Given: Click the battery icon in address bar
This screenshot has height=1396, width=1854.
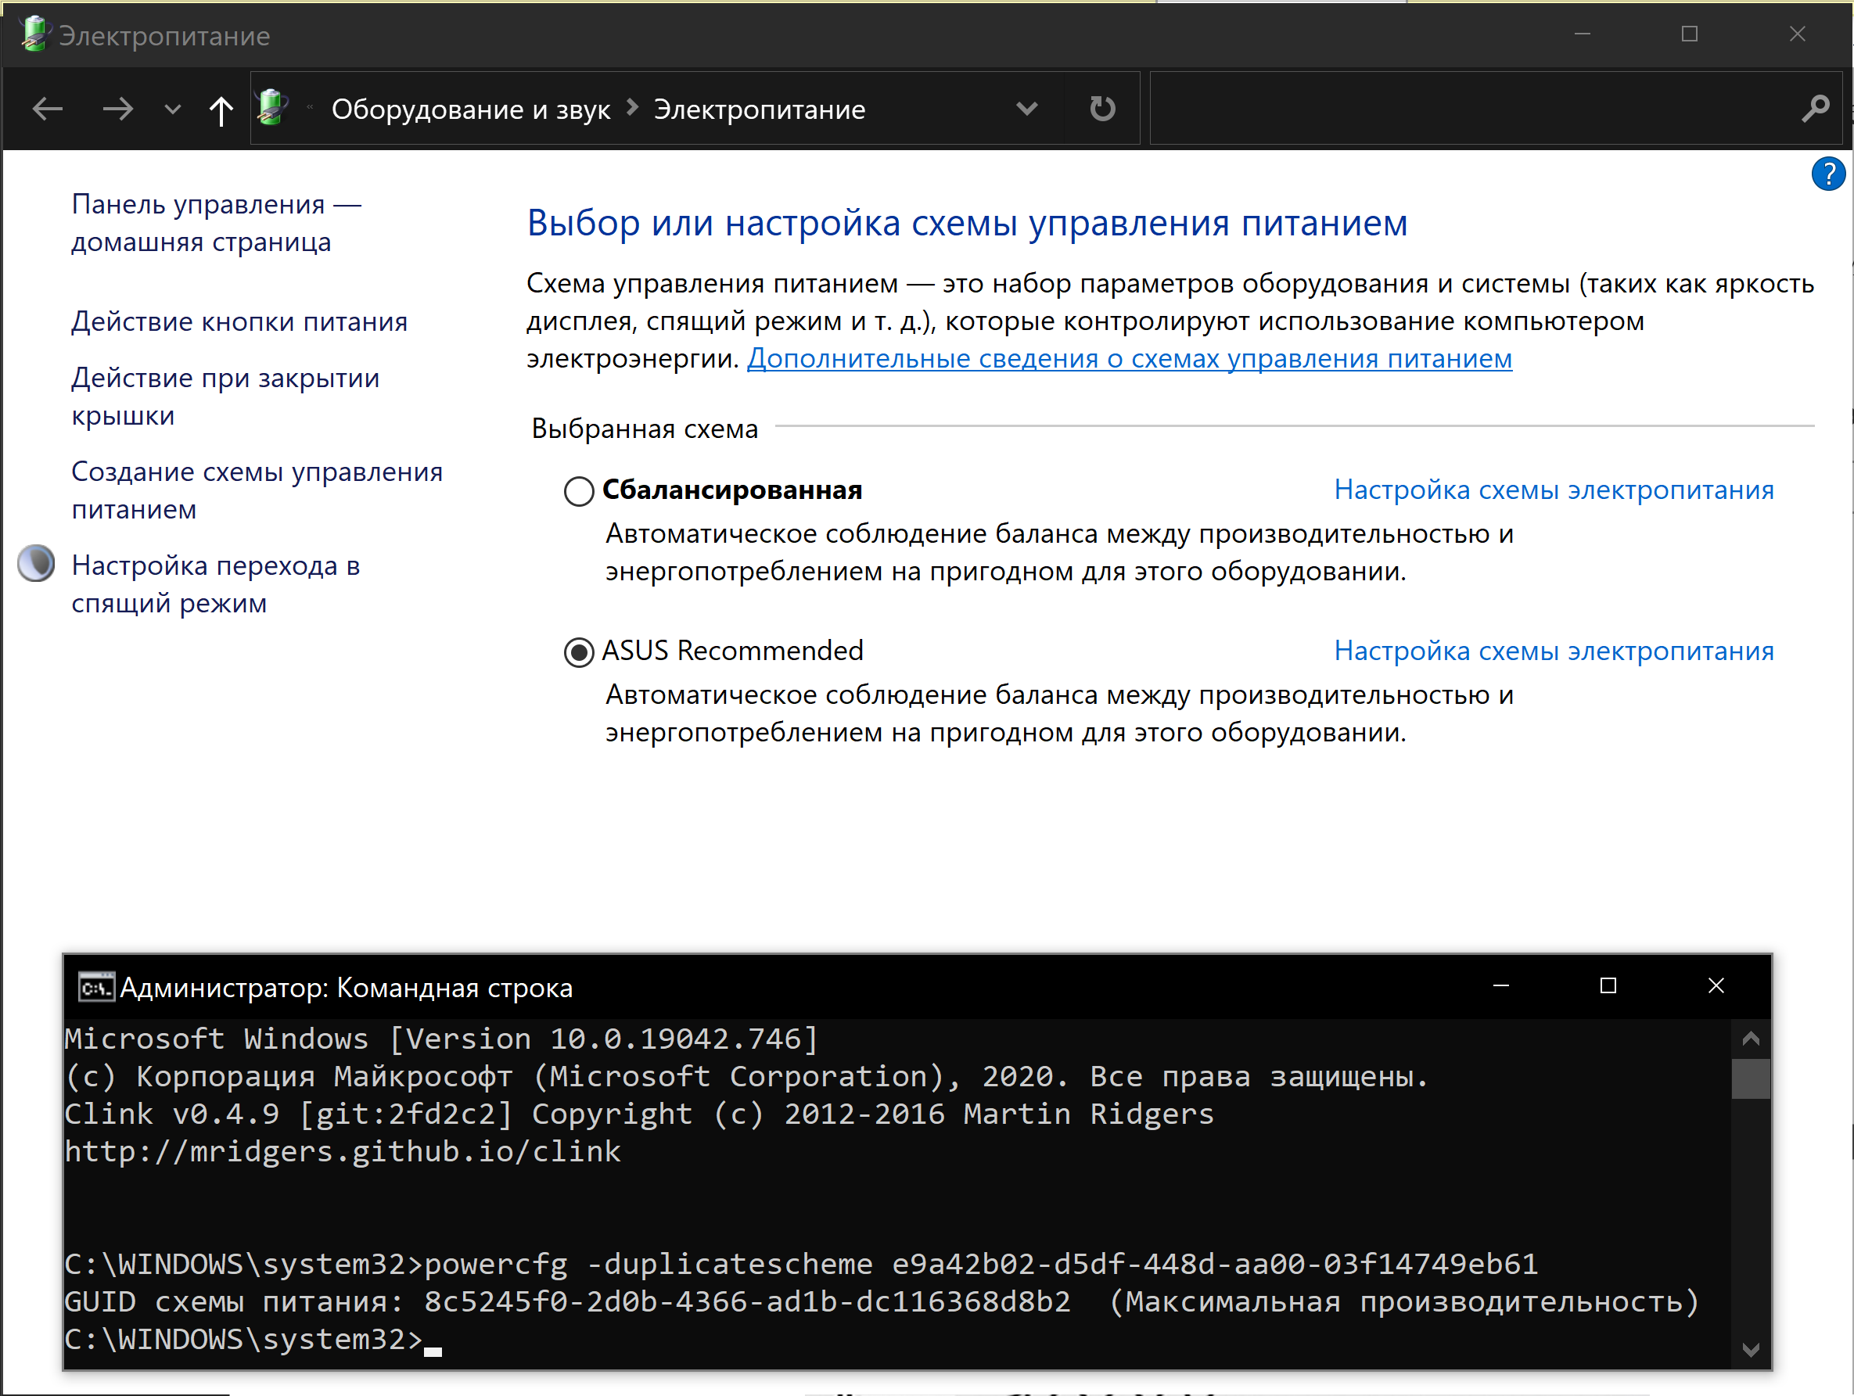Looking at the screenshot, I should point(272,108).
